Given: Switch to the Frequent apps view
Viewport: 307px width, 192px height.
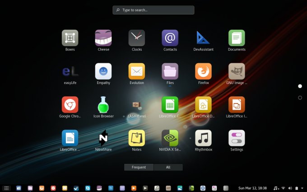Looking at the screenshot, I should tap(139, 167).
